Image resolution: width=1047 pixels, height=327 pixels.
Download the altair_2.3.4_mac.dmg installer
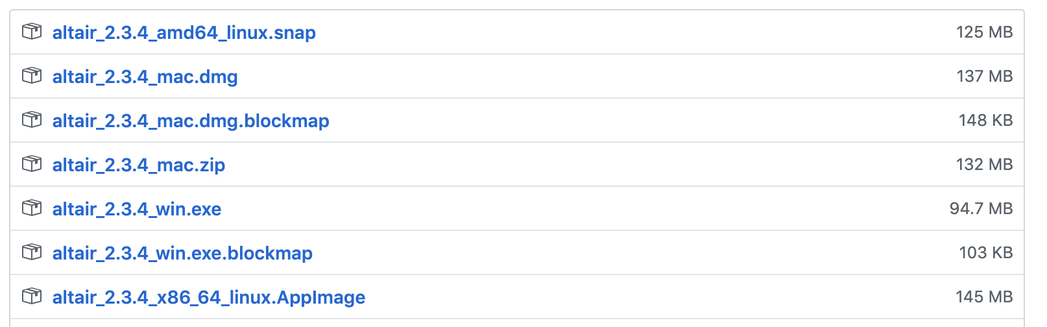pyautogui.click(x=145, y=77)
